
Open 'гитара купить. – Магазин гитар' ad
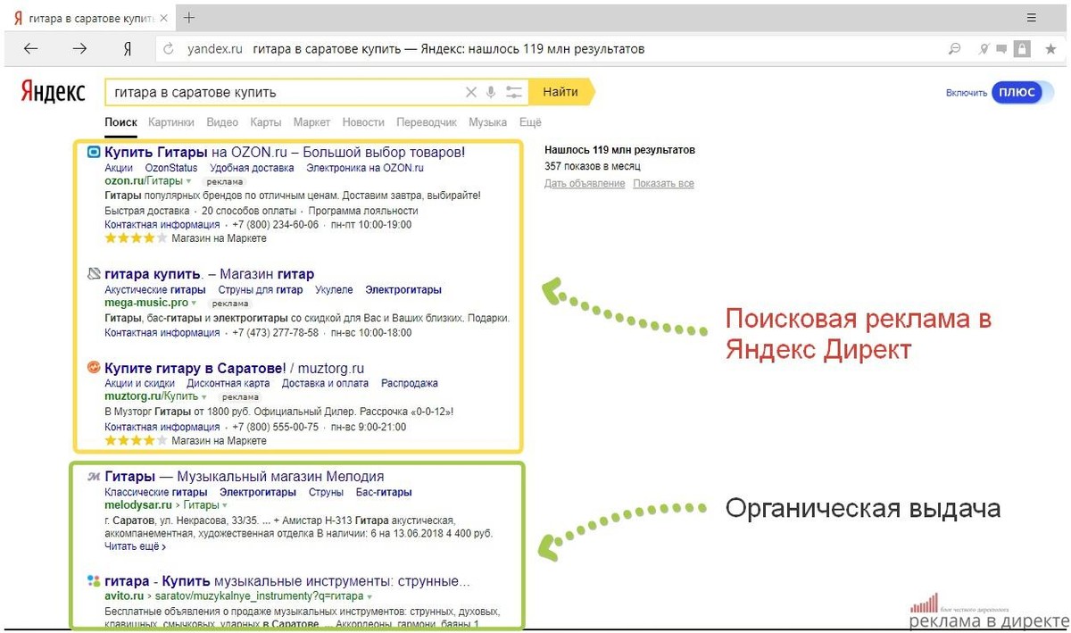pos(209,274)
